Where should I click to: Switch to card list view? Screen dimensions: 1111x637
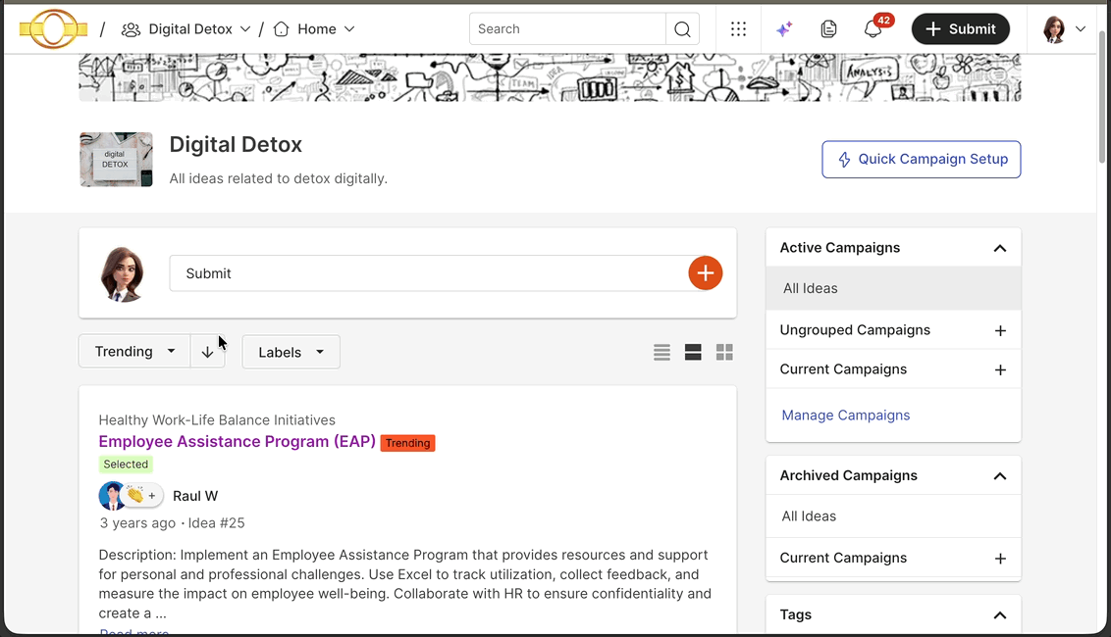click(x=693, y=352)
